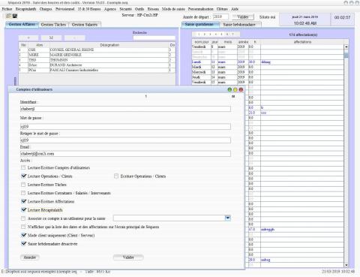Open the Outils menu
Screen dimensions: 360x277
(x=139, y=9)
